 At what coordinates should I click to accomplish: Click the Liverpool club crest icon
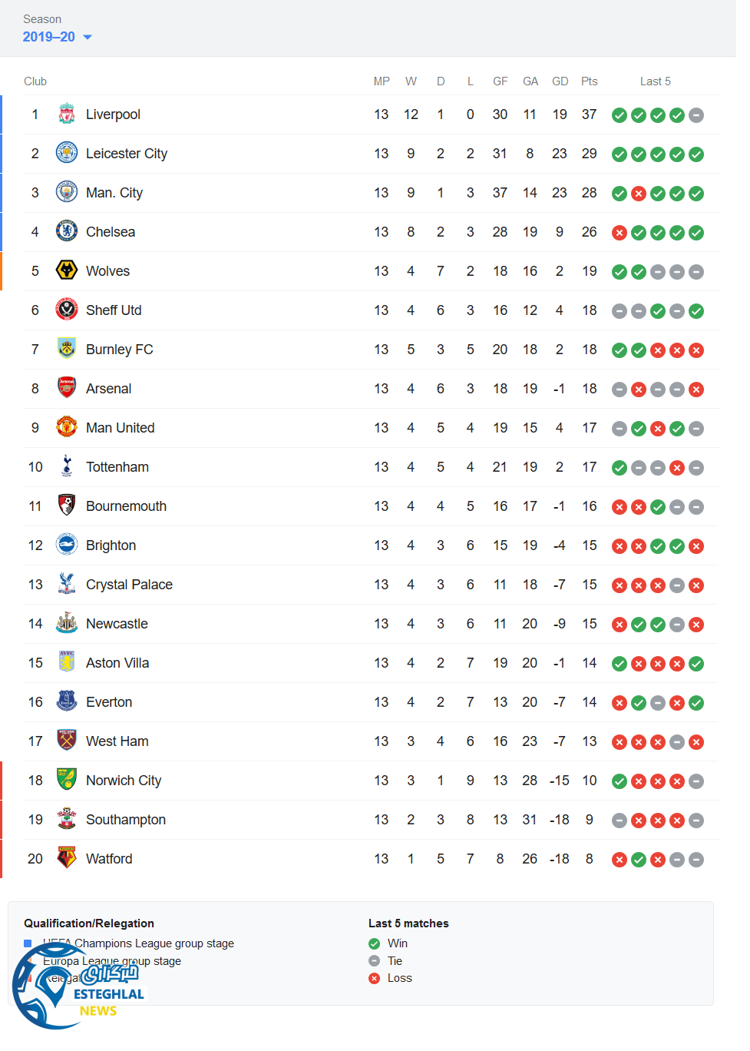click(x=67, y=114)
